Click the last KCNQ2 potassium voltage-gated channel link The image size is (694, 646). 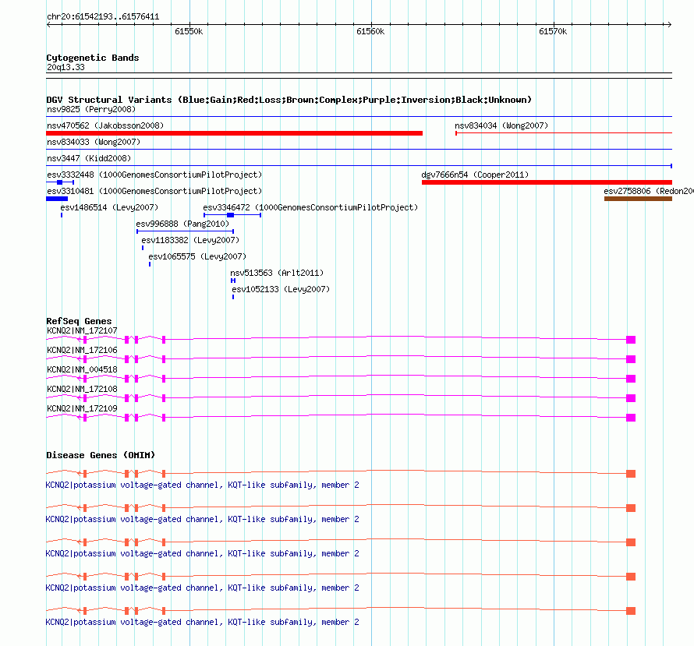202,622
